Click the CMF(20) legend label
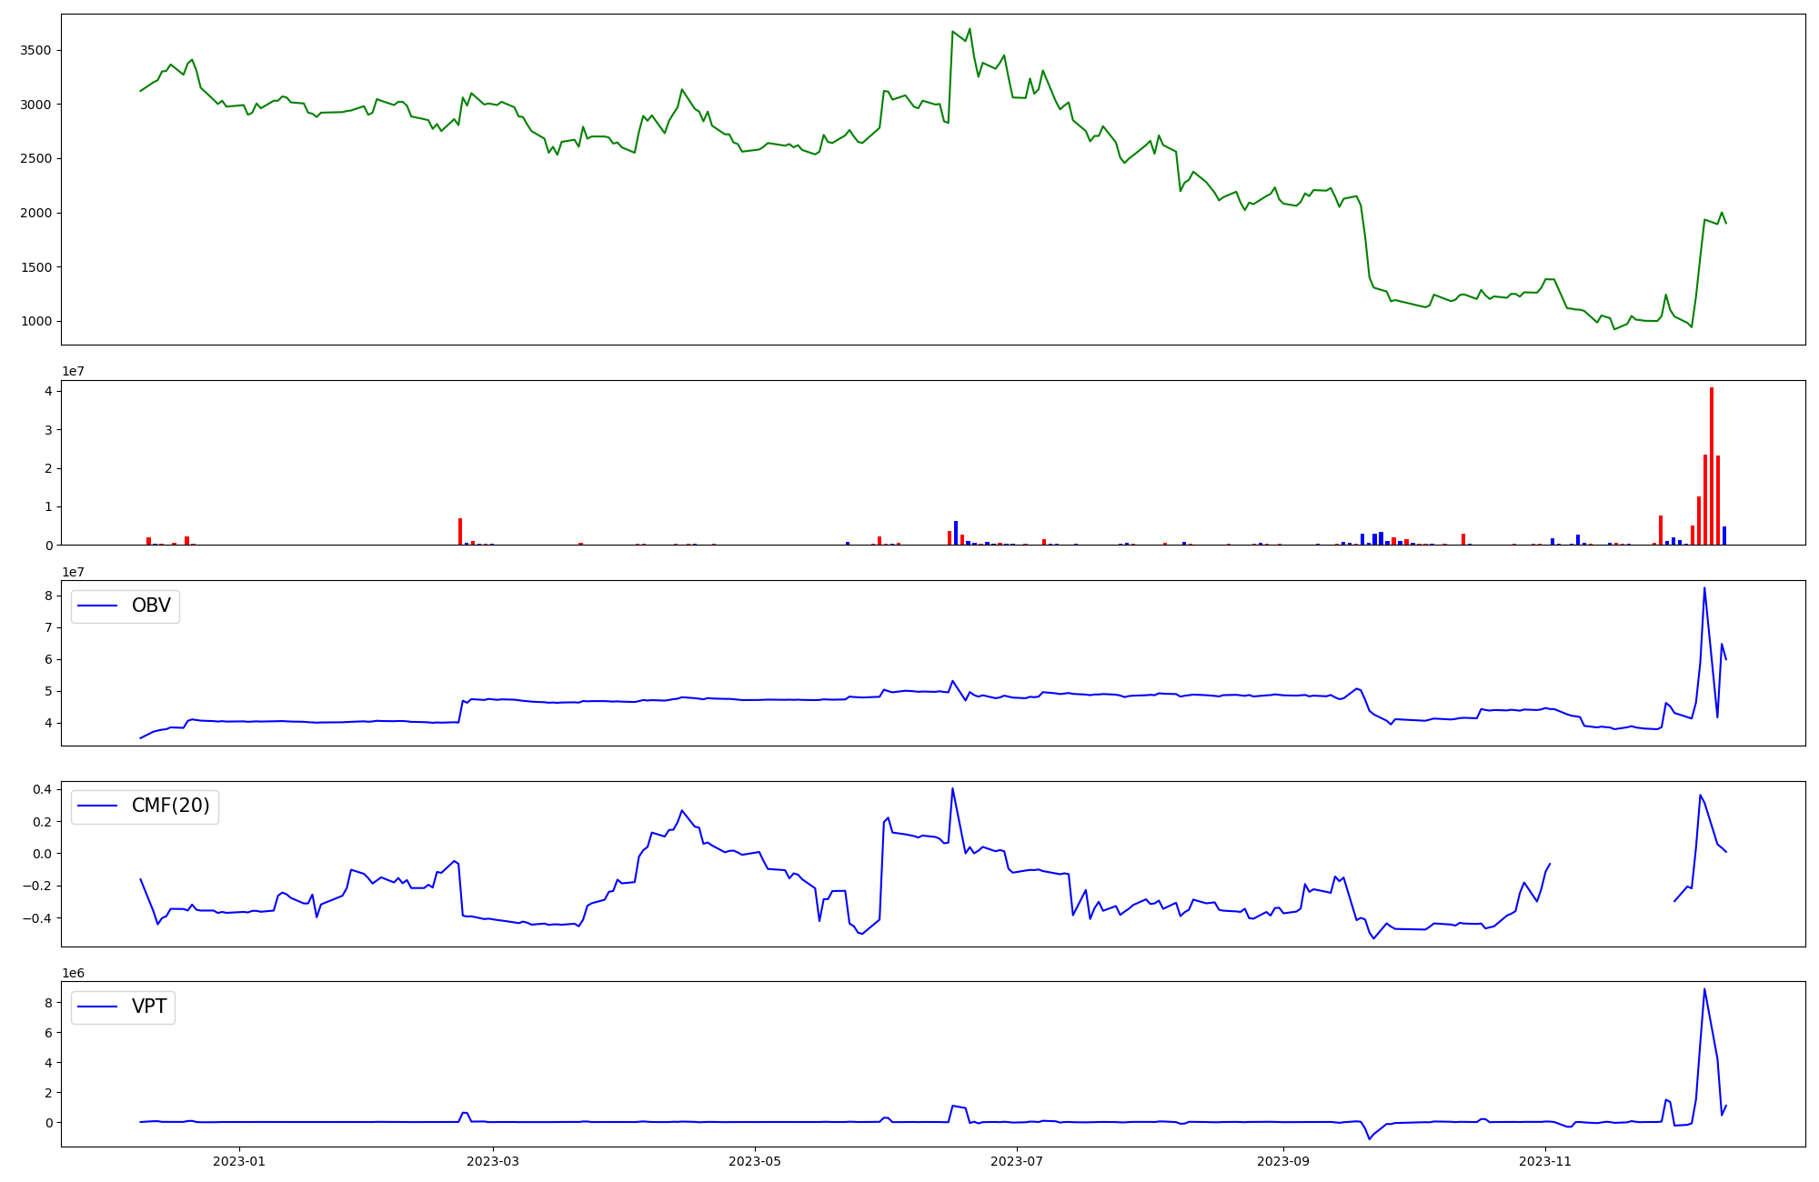The width and height of the screenshot is (1819, 1182). coord(170,806)
